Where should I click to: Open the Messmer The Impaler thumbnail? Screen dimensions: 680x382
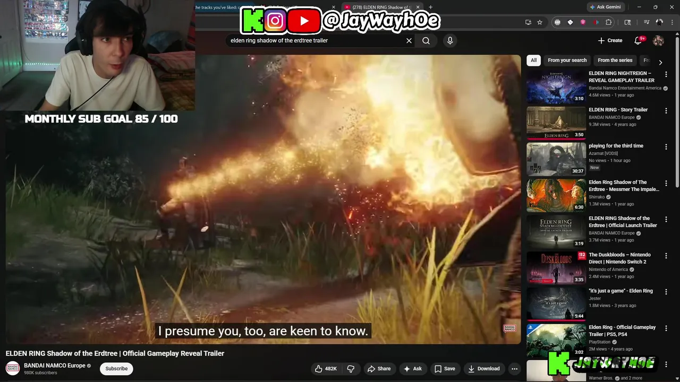(556, 195)
